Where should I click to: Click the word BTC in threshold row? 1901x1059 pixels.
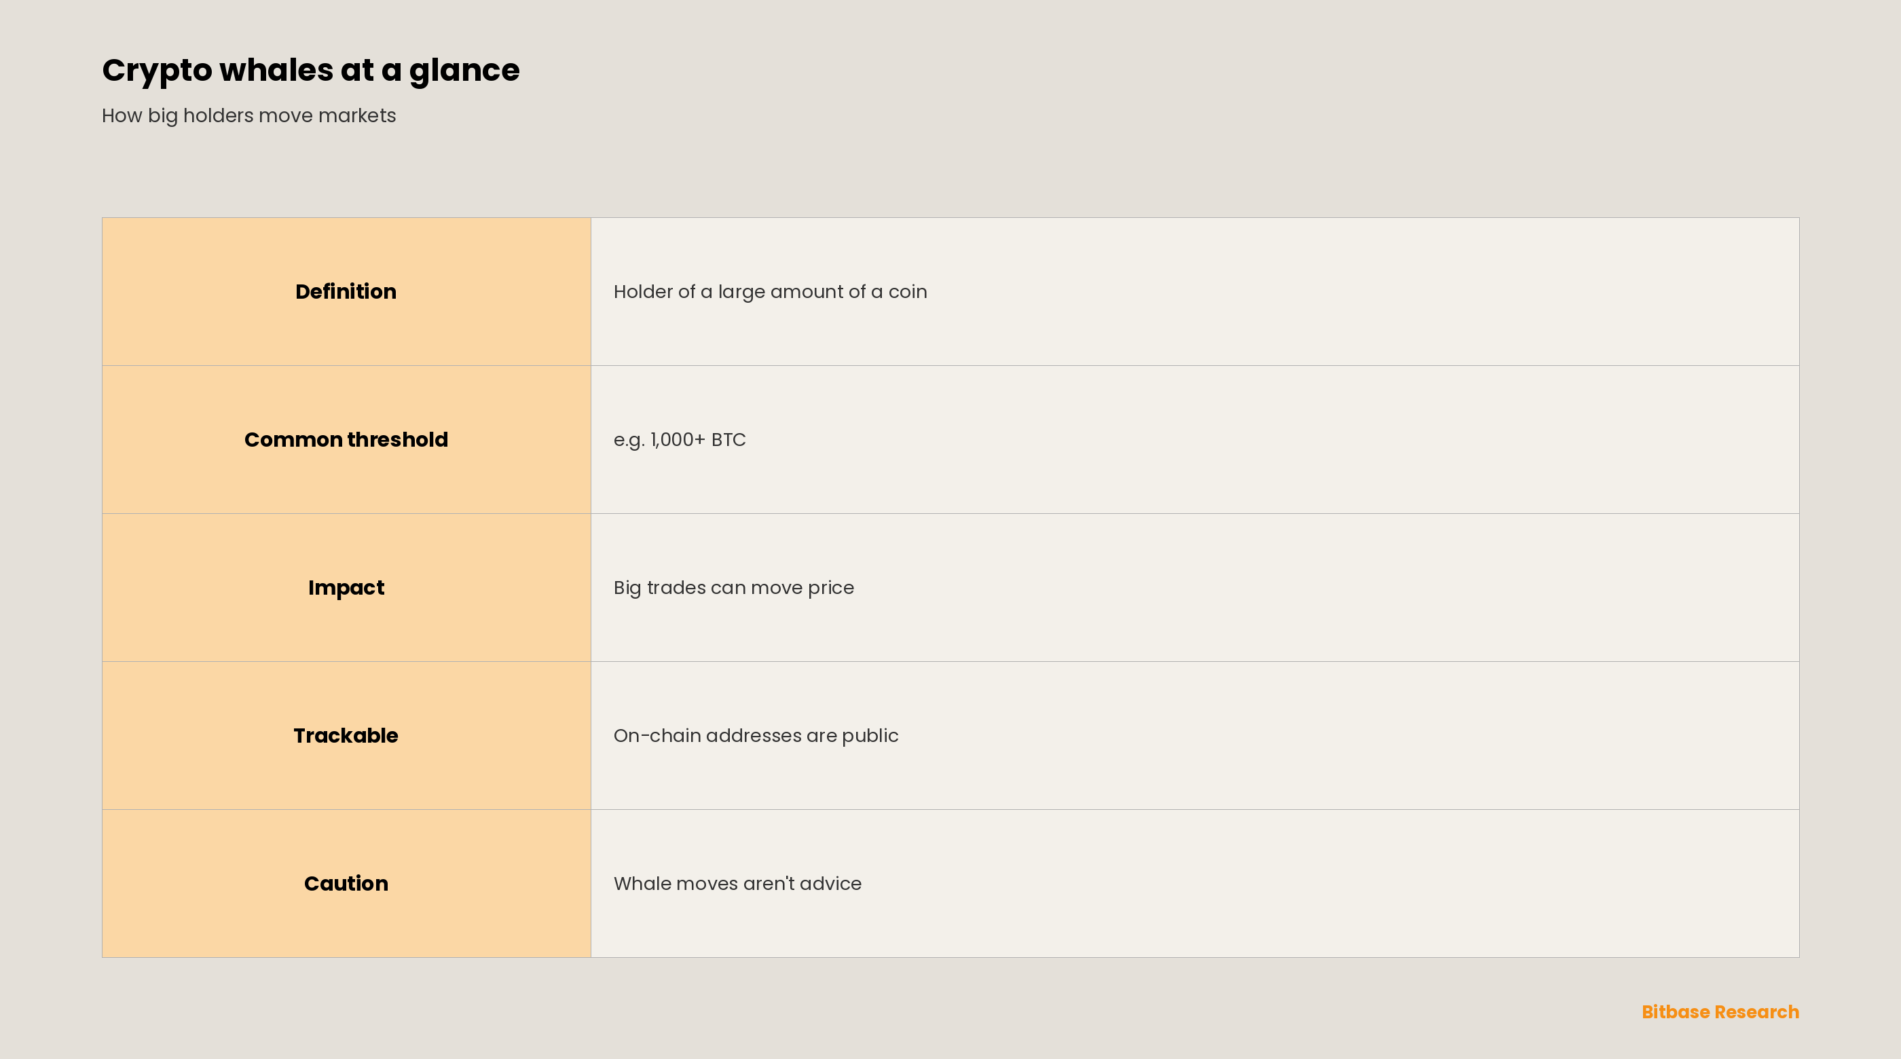(728, 440)
